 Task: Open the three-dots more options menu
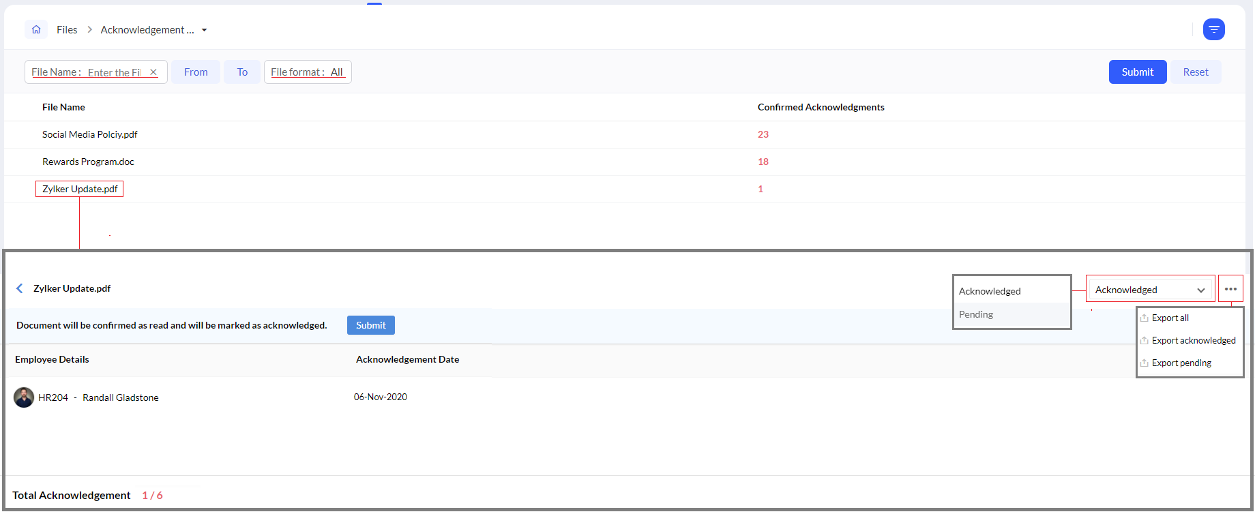pyautogui.click(x=1230, y=289)
